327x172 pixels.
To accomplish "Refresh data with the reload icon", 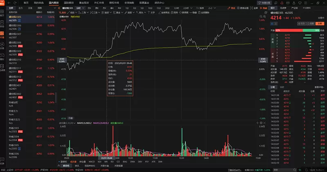I will [x=15, y=3].
